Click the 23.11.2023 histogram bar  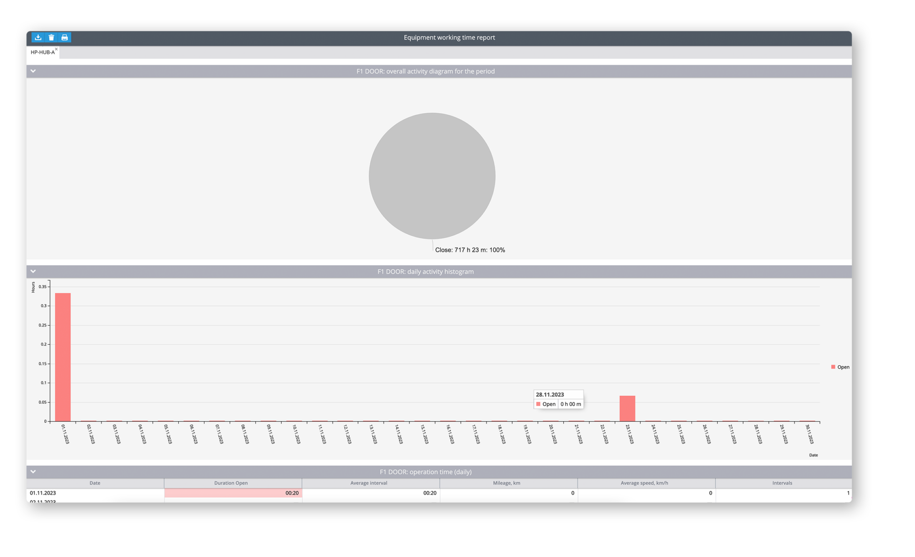627,408
